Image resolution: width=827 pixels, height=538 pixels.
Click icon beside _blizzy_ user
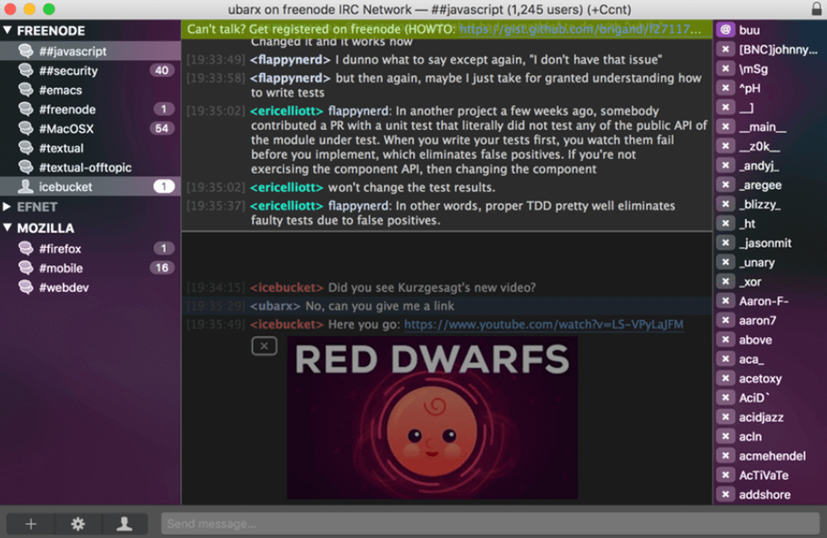[x=726, y=204]
